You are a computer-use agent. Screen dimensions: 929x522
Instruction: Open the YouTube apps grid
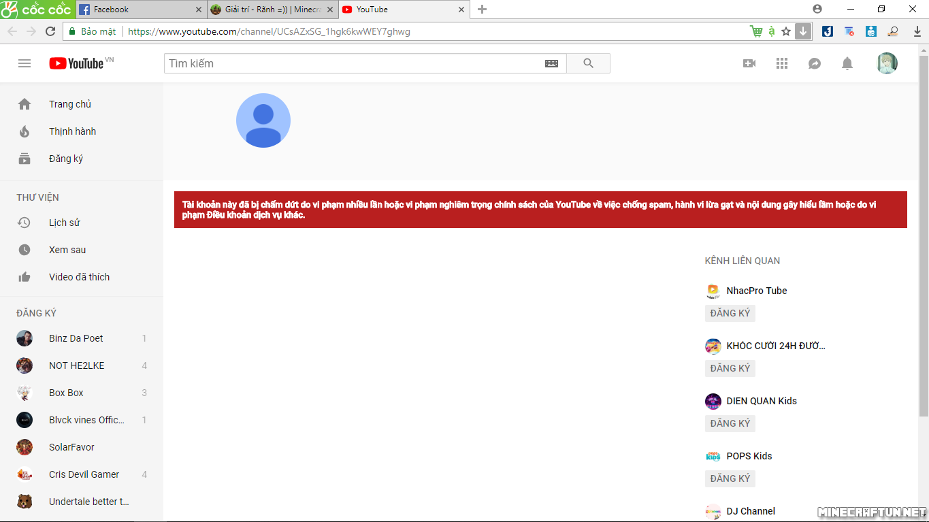(x=782, y=63)
